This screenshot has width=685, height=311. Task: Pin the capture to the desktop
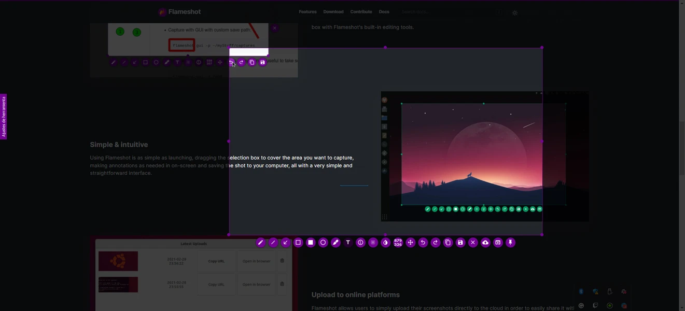[510, 243]
